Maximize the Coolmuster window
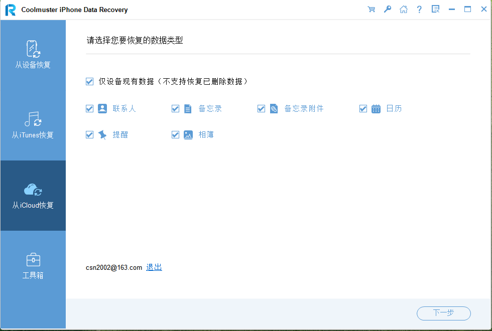This screenshot has height=331, width=492. (467, 10)
